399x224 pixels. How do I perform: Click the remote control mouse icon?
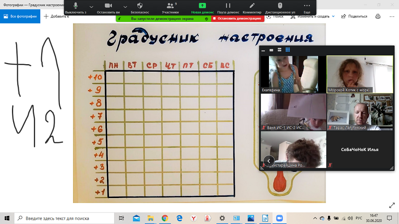280,6
